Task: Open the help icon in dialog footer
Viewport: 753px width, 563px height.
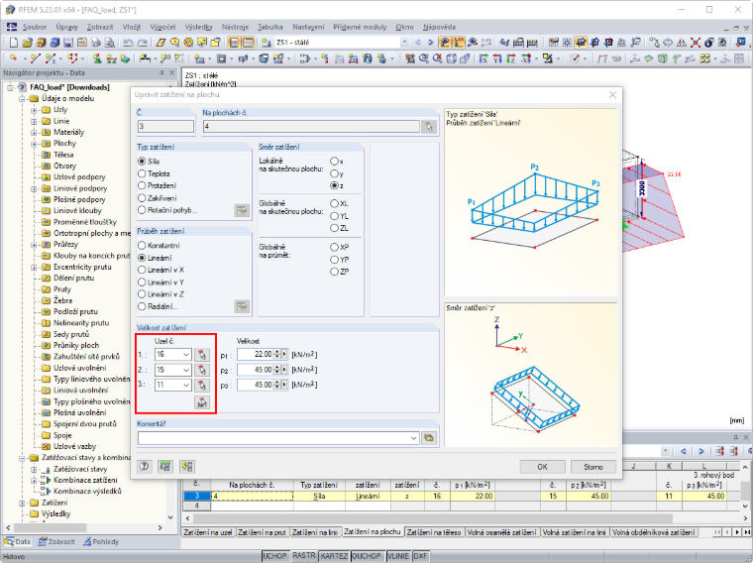Action: click(x=145, y=466)
